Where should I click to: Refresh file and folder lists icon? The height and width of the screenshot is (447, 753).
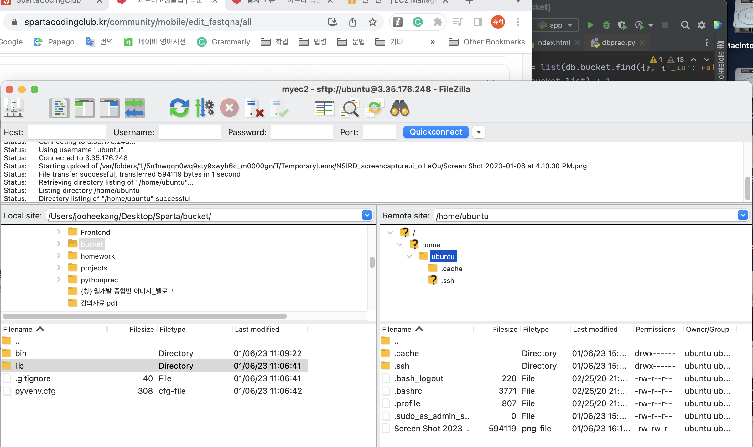point(179,108)
